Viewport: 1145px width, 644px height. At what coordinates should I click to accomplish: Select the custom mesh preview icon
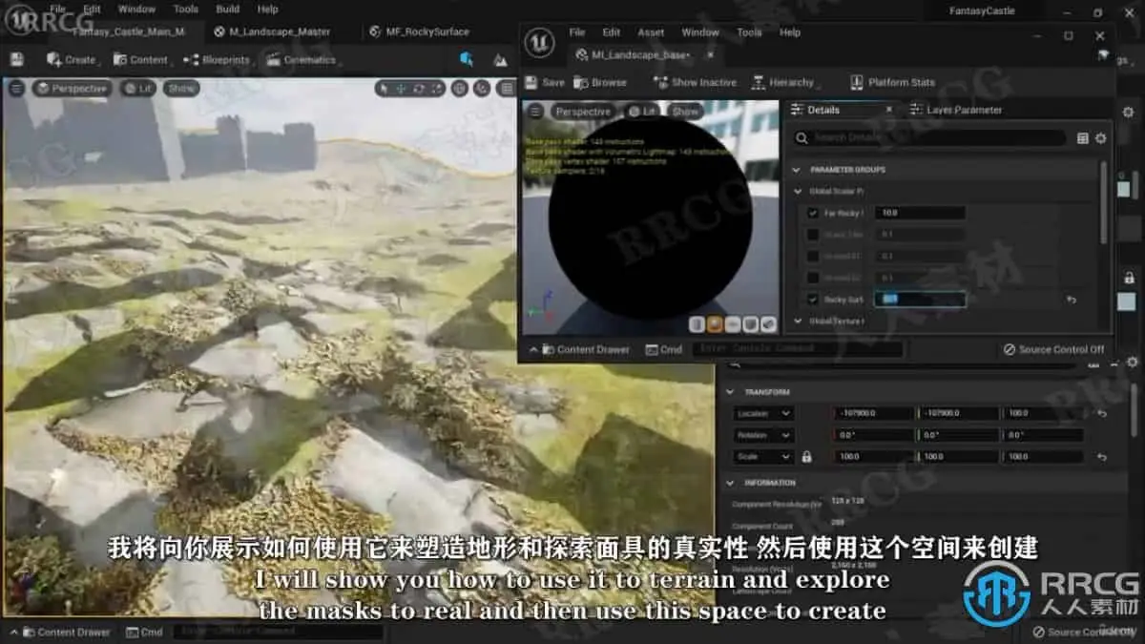pos(767,324)
